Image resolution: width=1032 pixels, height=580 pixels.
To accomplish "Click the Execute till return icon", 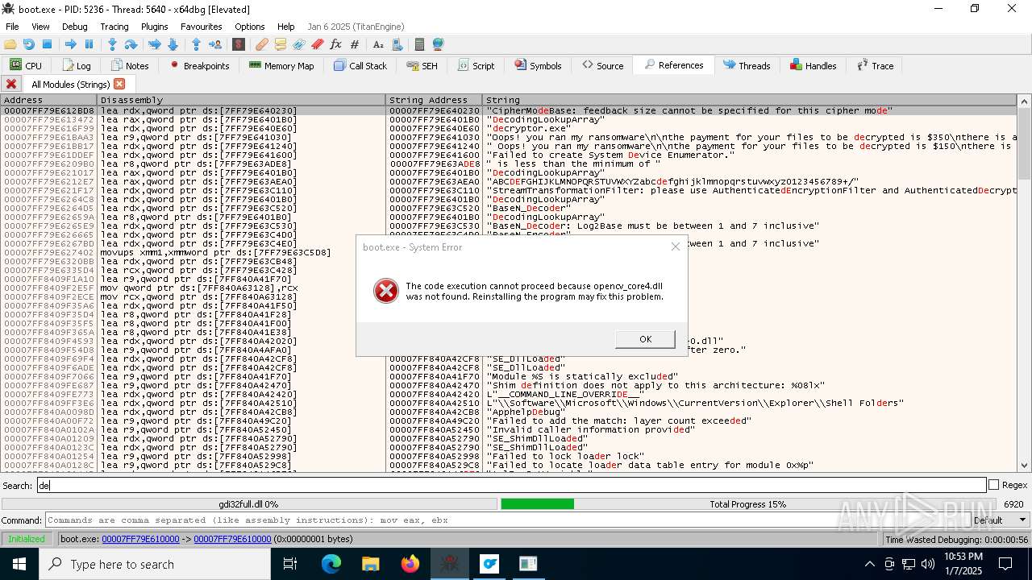I will [x=197, y=44].
